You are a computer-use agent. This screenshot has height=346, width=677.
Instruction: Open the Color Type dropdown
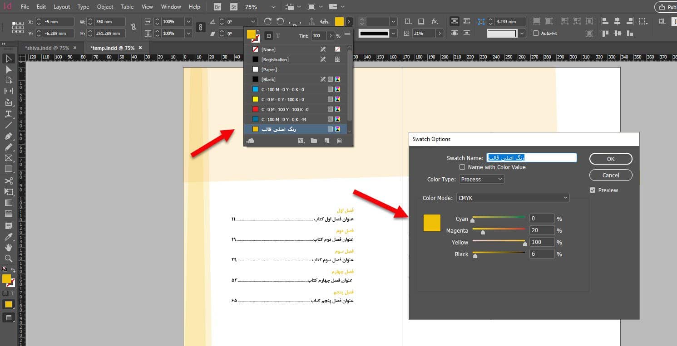pos(481,180)
